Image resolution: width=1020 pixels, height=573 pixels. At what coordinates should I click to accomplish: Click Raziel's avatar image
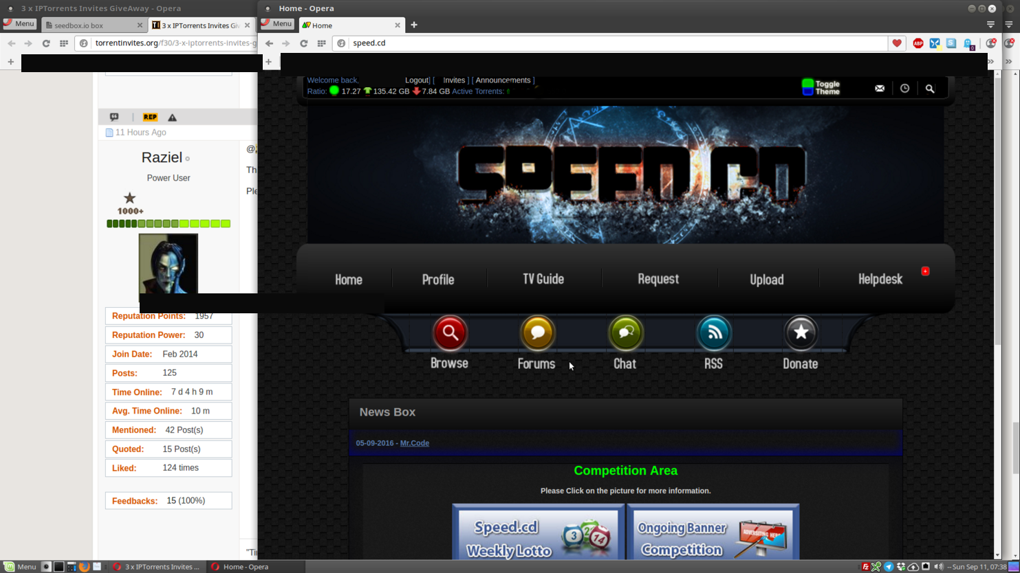click(x=169, y=264)
